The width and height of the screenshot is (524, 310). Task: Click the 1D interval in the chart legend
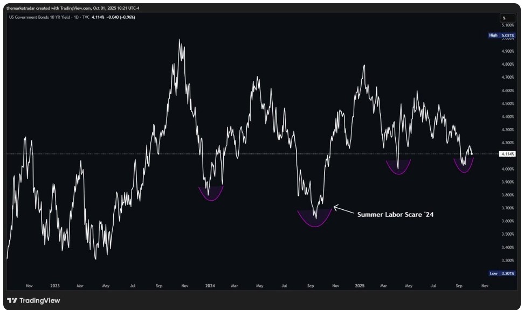tap(76, 17)
